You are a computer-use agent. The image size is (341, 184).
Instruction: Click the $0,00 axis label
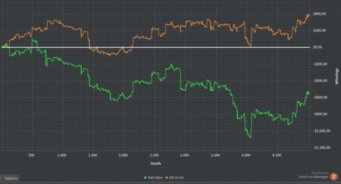coord(318,47)
